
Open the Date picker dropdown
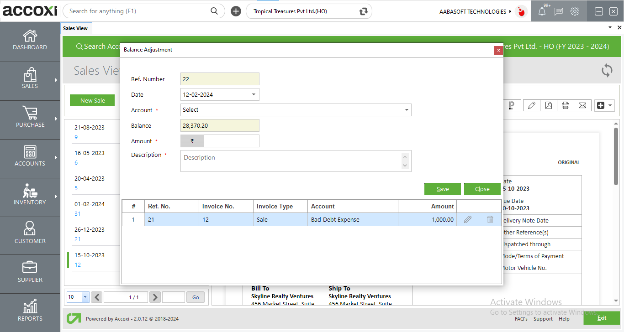[254, 95]
